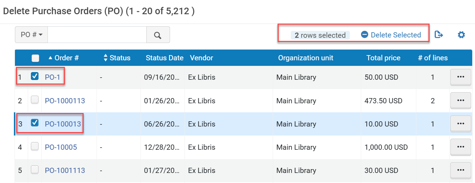
Task: Open table settings gear icon
Action: pos(461,35)
